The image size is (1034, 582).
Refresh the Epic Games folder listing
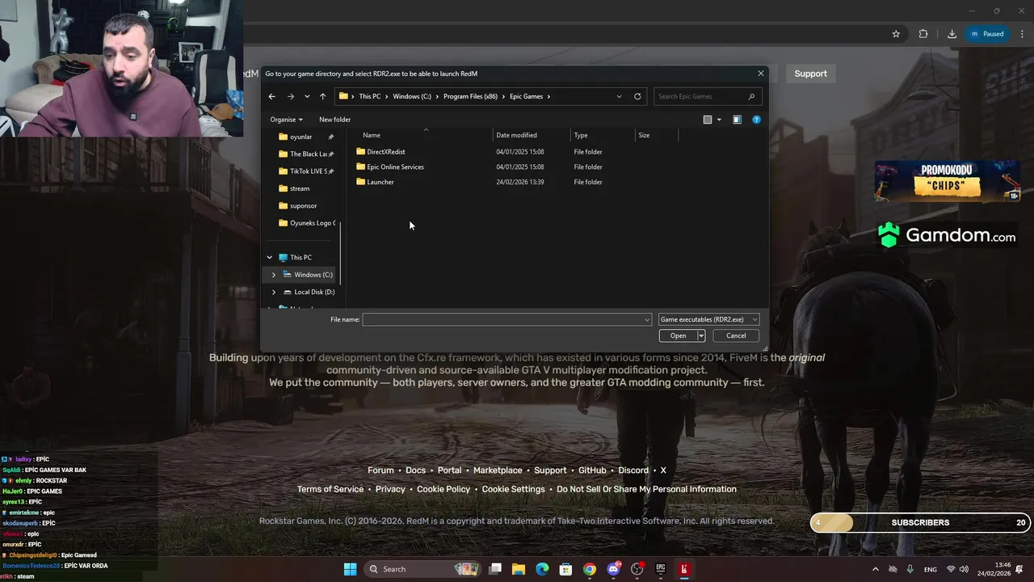(637, 96)
